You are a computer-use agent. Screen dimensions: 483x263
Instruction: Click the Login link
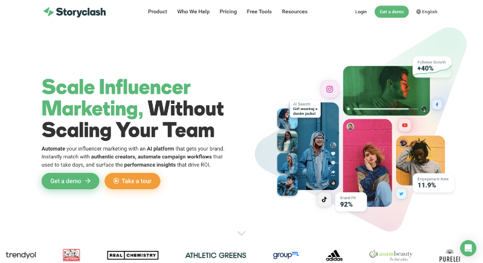coord(360,11)
